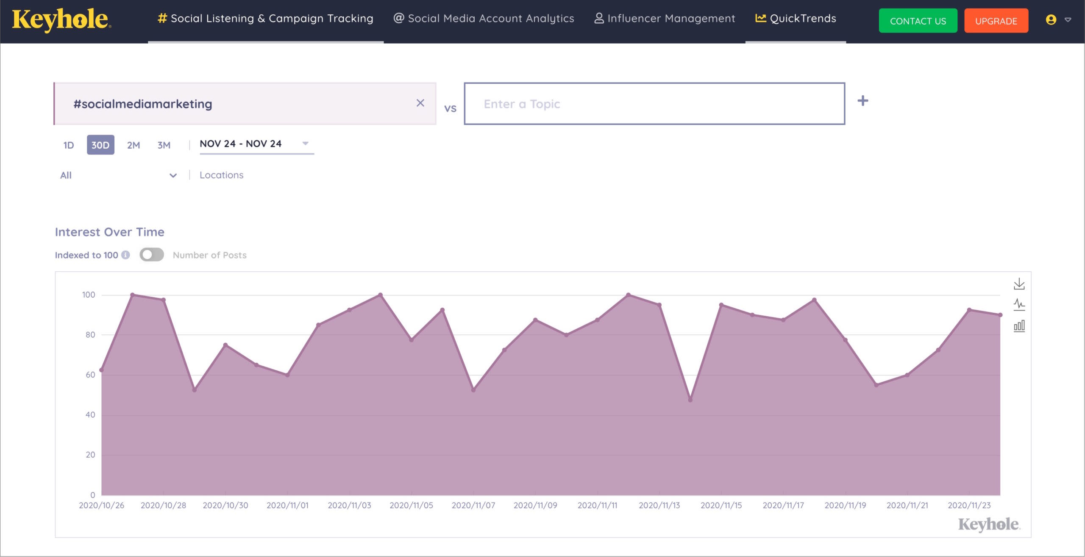Viewport: 1085px width, 557px height.
Task: Click the Keyhole logo
Action: (x=61, y=19)
